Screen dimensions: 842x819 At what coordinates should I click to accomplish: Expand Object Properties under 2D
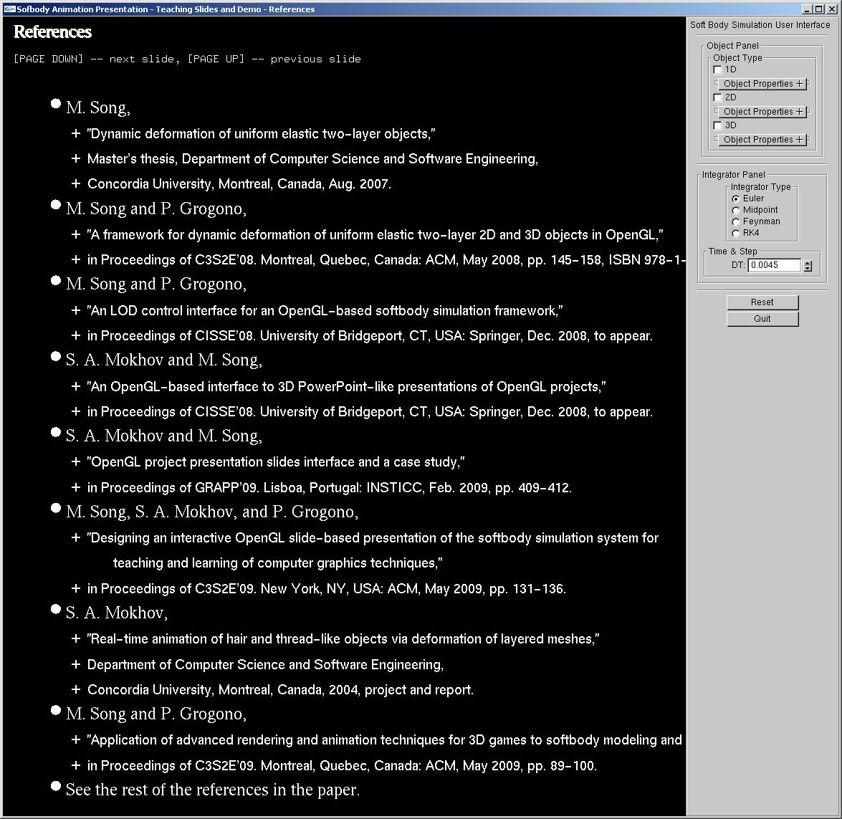[x=762, y=112]
